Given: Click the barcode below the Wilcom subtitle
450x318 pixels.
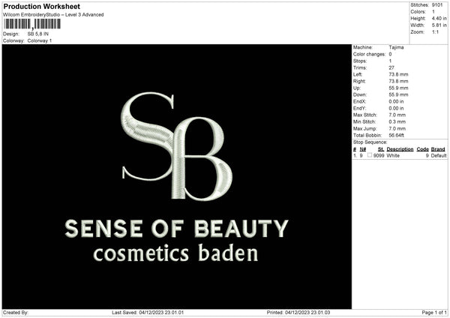Looking at the screenshot, I should (x=32, y=24).
